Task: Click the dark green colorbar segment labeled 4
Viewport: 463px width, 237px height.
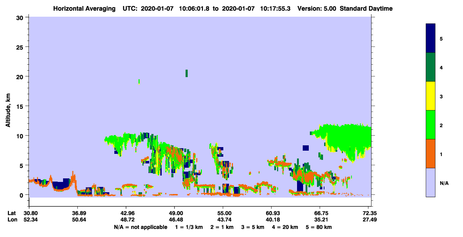Action: click(430, 67)
